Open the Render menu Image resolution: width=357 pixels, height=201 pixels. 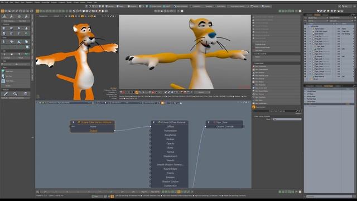pyautogui.click(x=69, y=2)
